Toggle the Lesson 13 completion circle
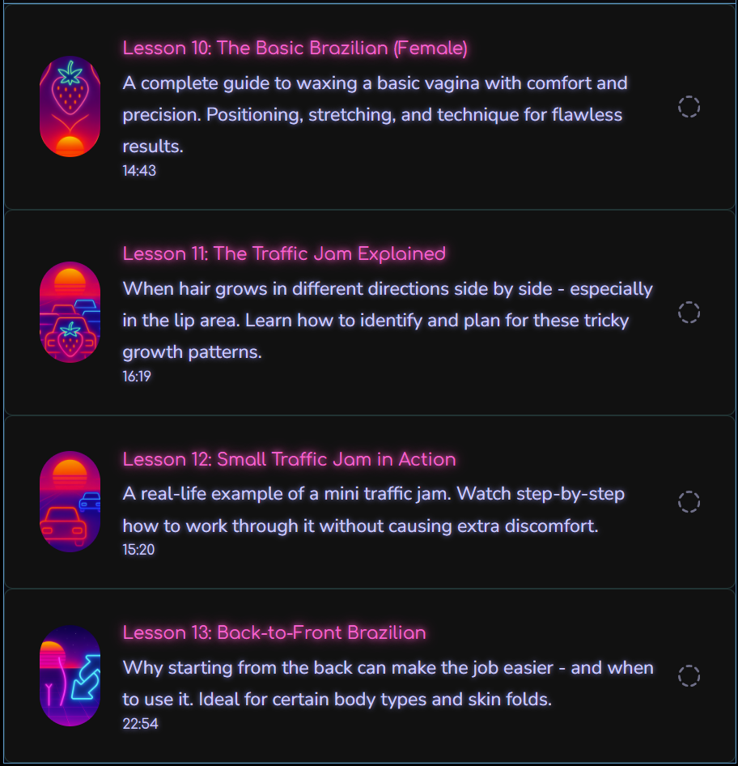Screen dimensions: 738x766 point(689,675)
